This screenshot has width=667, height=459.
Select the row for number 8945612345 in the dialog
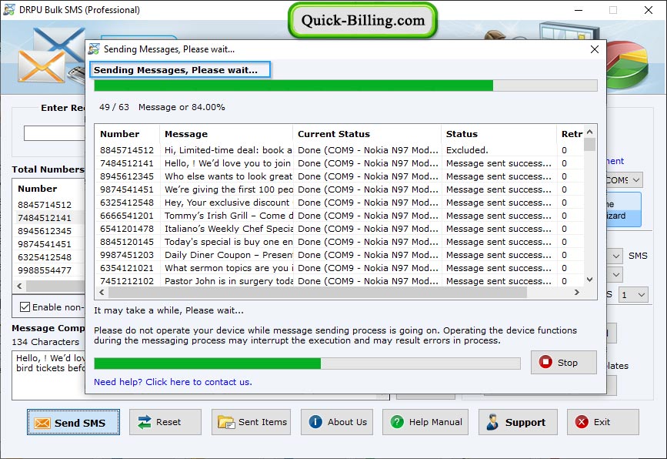point(340,176)
